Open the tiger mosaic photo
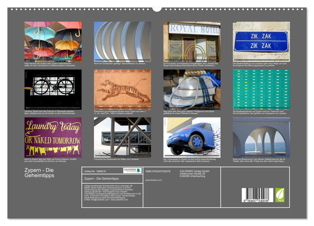Viewport: 314px width, 226px height. pos(122,89)
